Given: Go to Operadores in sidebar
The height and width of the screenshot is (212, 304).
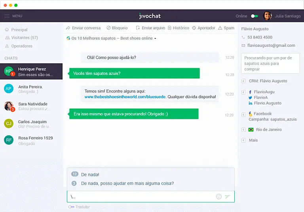Looking at the screenshot, I should pyautogui.click(x=22, y=46).
